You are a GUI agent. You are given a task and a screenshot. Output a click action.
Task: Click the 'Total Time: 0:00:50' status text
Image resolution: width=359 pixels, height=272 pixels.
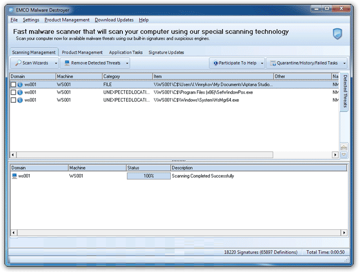(325, 252)
